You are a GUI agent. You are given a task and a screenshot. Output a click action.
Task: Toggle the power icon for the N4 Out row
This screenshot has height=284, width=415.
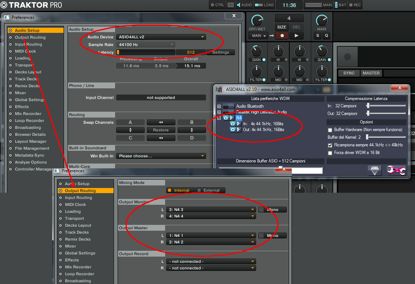coord(233,130)
